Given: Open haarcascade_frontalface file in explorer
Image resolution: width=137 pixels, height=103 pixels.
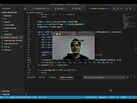Looking at the screenshot, I should [14, 41].
